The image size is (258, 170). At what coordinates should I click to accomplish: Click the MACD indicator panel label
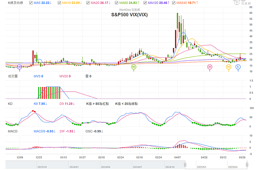coord(12,131)
